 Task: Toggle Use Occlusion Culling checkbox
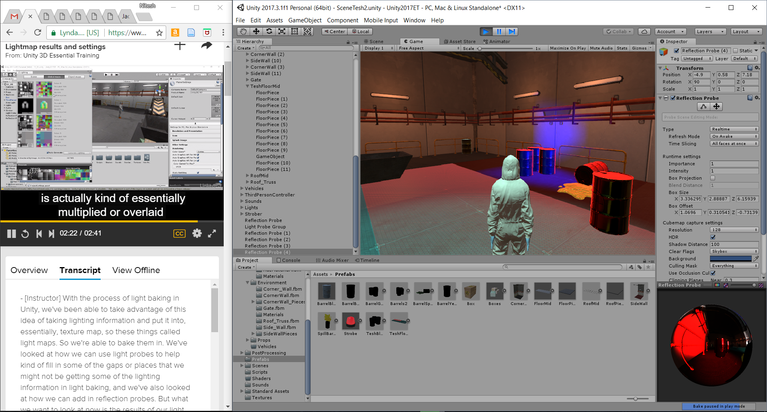pyautogui.click(x=713, y=273)
